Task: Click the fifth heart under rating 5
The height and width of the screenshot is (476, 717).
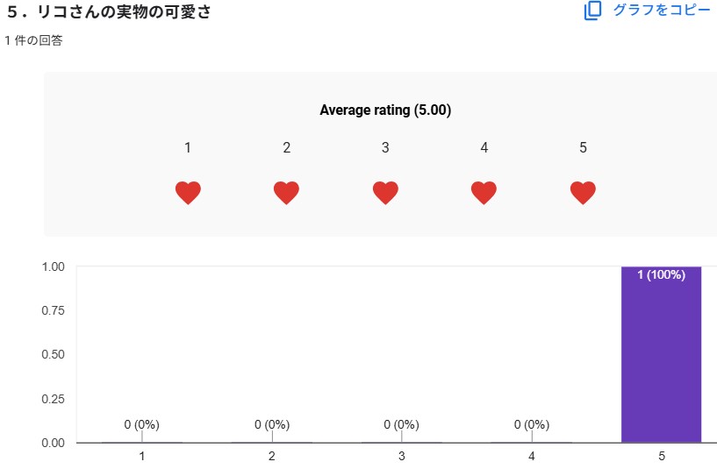Action: (x=583, y=193)
